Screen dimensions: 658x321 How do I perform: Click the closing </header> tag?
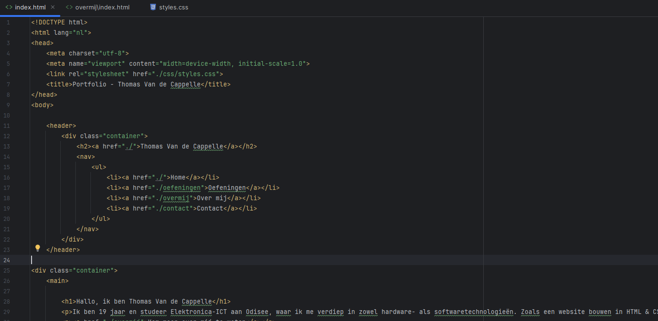point(63,250)
